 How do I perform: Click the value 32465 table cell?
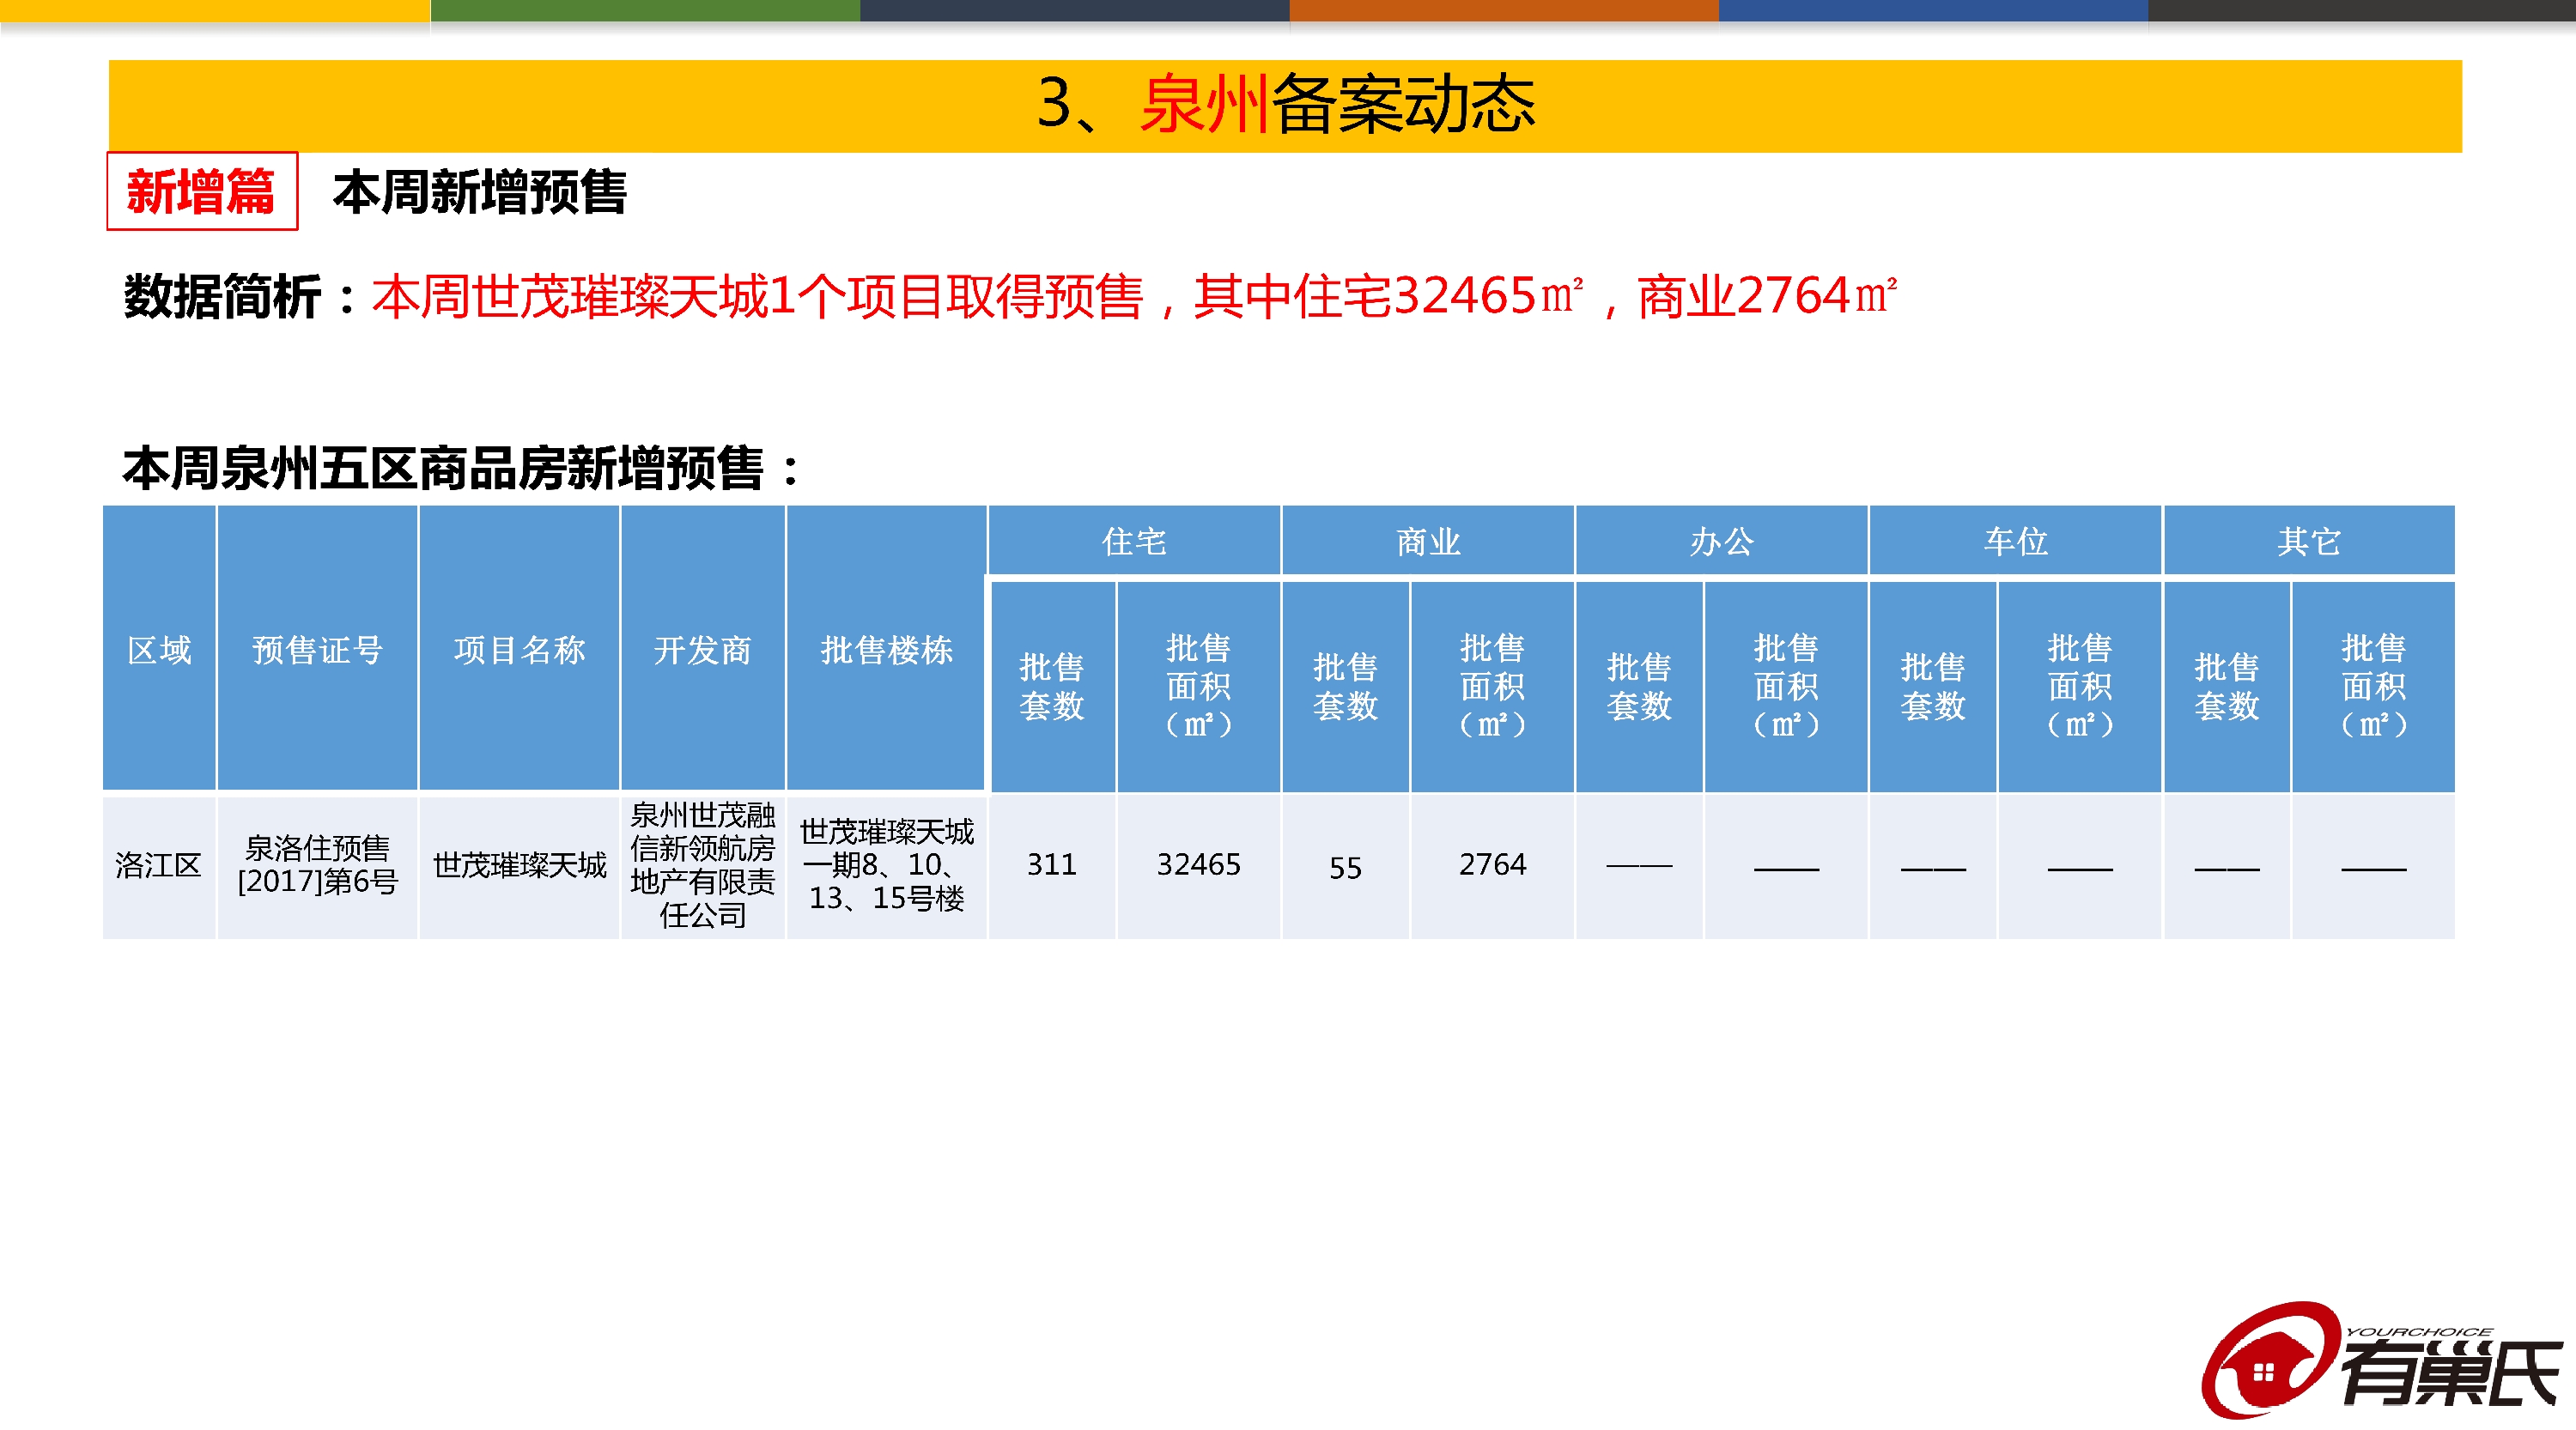coord(1198,865)
